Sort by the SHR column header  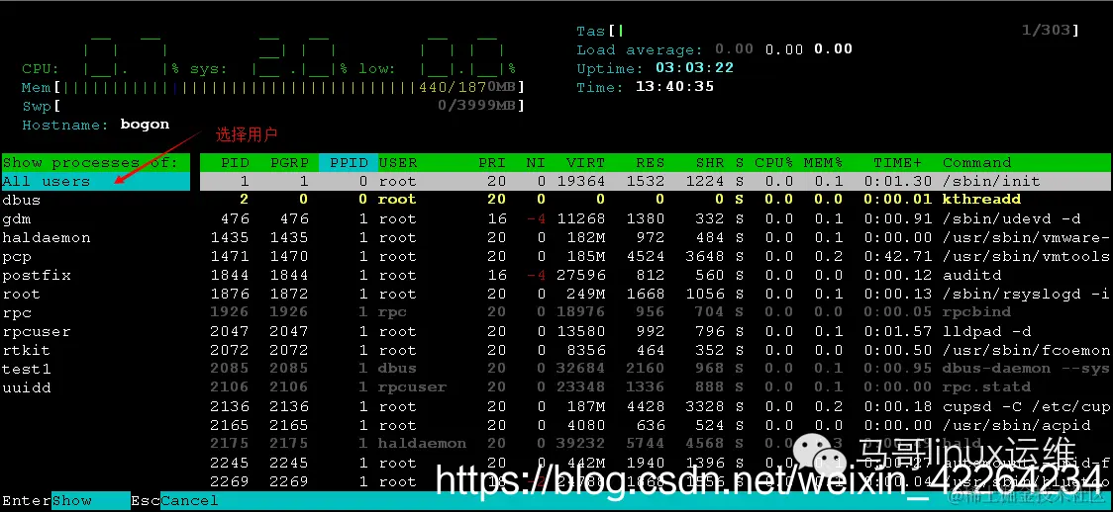click(x=709, y=163)
